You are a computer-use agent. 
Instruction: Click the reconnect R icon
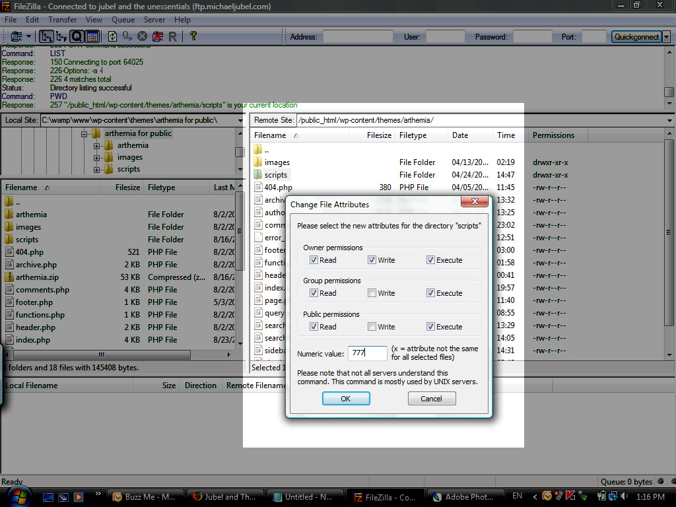pyautogui.click(x=172, y=36)
